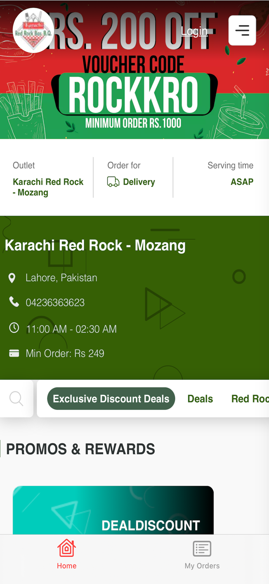This screenshot has height=584, width=269.
Task: Tap the clock icon showing opening hours
Action: point(14,328)
